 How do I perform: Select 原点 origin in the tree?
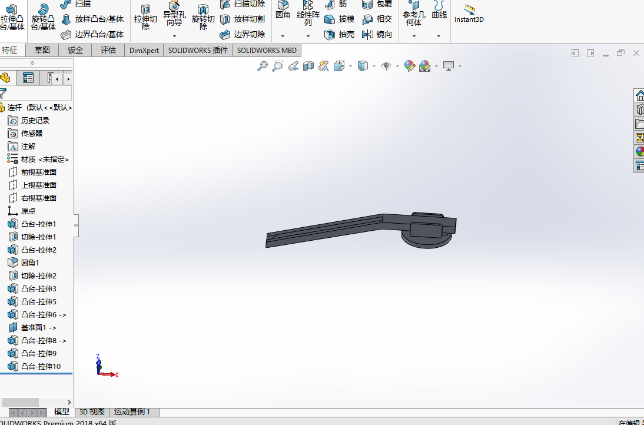coord(22,211)
